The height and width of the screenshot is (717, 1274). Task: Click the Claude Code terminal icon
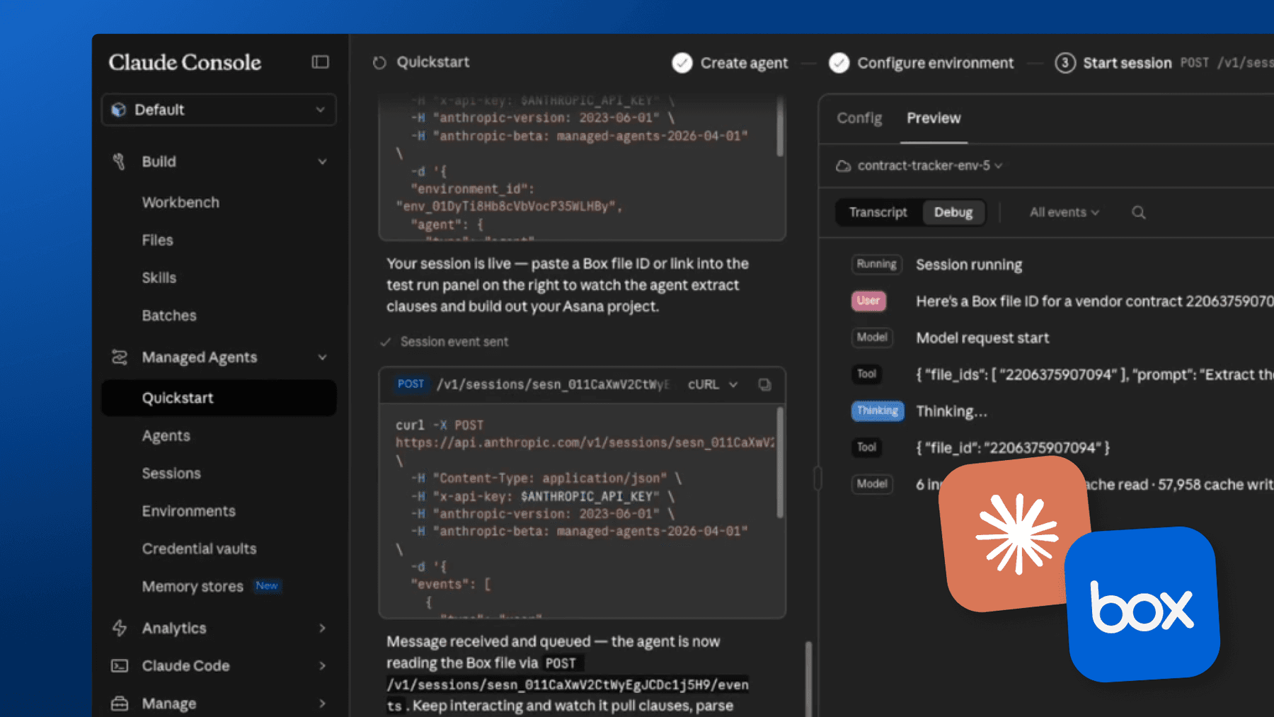tap(120, 666)
